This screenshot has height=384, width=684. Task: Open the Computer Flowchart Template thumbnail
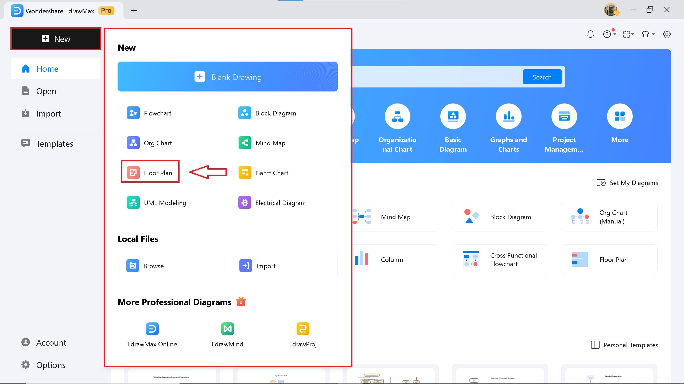point(500,376)
